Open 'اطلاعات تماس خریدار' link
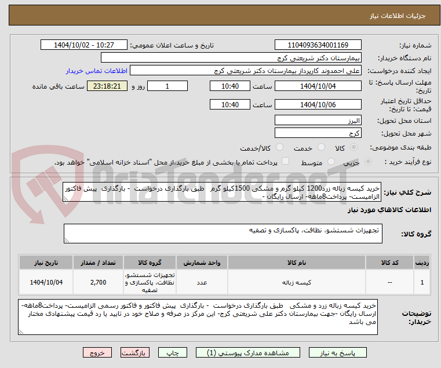The height and width of the screenshot is (368, 441). coord(97,71)
